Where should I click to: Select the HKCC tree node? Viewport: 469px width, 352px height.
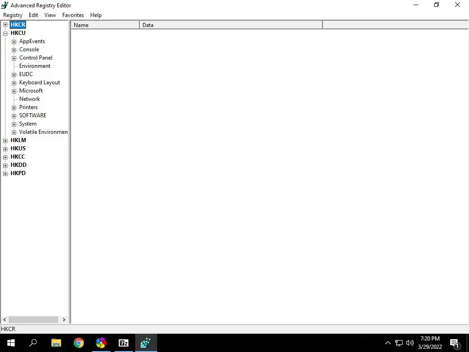coord(18,157)
